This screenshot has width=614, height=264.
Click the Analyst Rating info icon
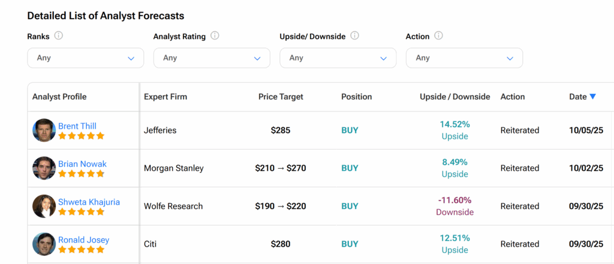[215, 36]
